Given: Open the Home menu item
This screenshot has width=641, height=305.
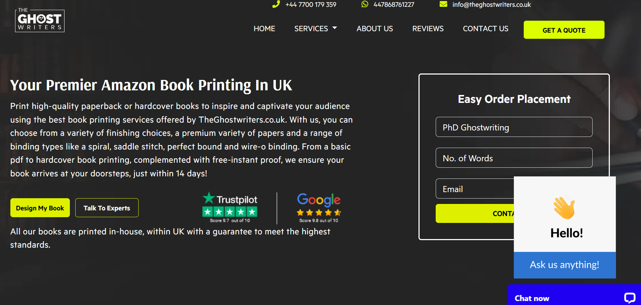Looking at the screenshot, I should [264, 29].
